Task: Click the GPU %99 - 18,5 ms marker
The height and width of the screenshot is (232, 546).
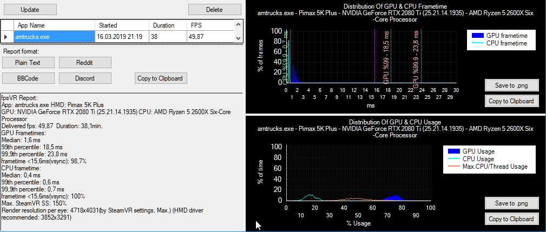Action: [386, 56]
